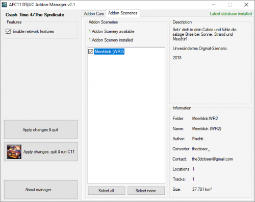Click the Select none button

(x=146, y=191)
